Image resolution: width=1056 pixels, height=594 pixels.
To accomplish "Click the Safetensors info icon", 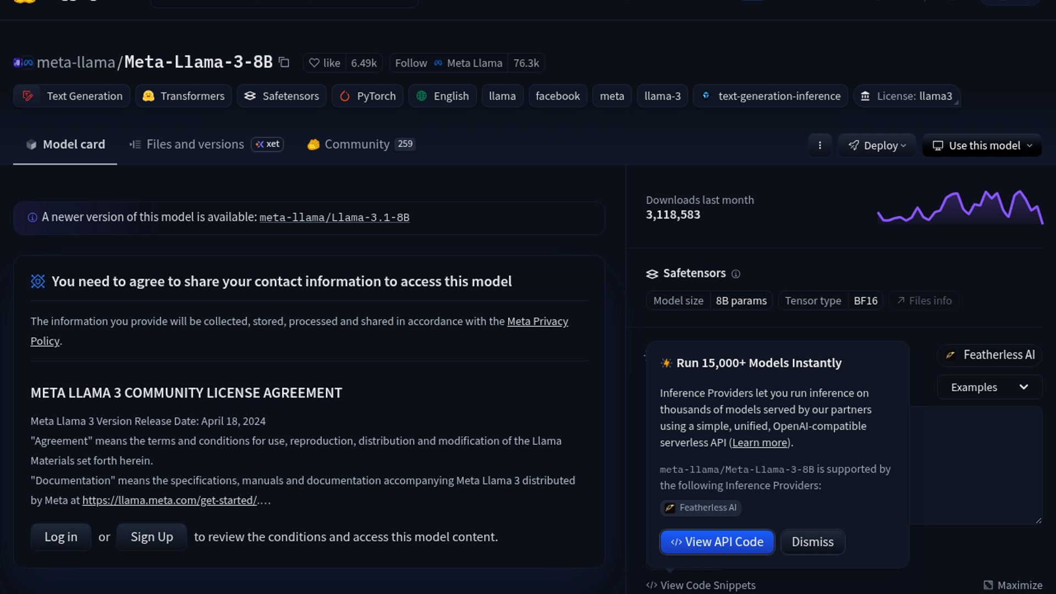I will [x=736, y=274].
